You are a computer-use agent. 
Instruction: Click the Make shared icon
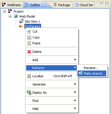click(x=80, y=73)
